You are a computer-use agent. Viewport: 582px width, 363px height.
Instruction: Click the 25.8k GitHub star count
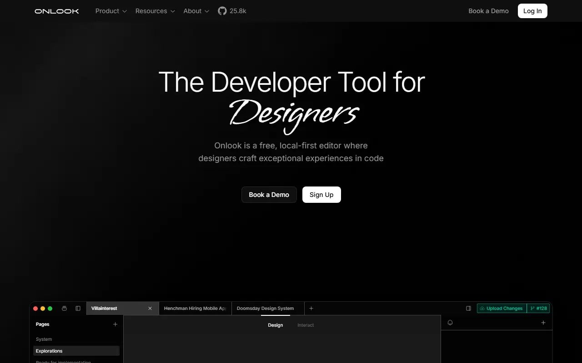(x=238, y=11)
